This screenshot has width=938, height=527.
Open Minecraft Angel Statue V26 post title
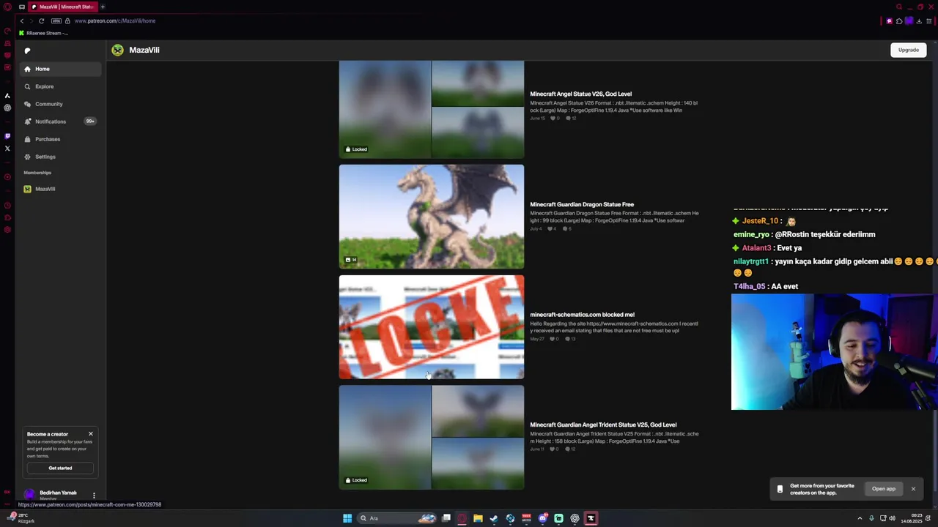(580, 94)
